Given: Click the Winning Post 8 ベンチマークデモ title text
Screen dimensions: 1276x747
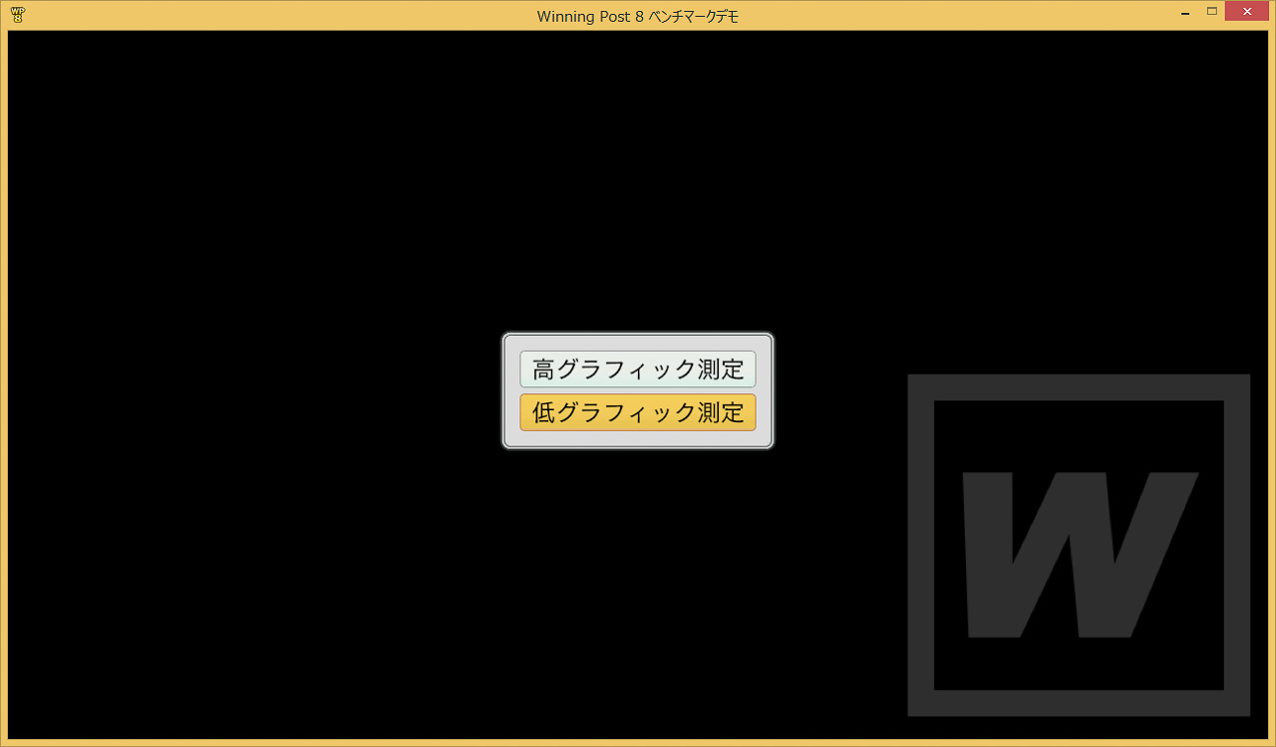Looking at the screenshot, I should pos(638,16).
